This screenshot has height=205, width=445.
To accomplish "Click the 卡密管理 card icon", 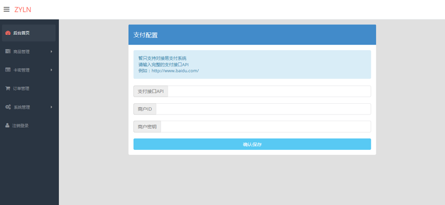I will (x=8, y=70).
